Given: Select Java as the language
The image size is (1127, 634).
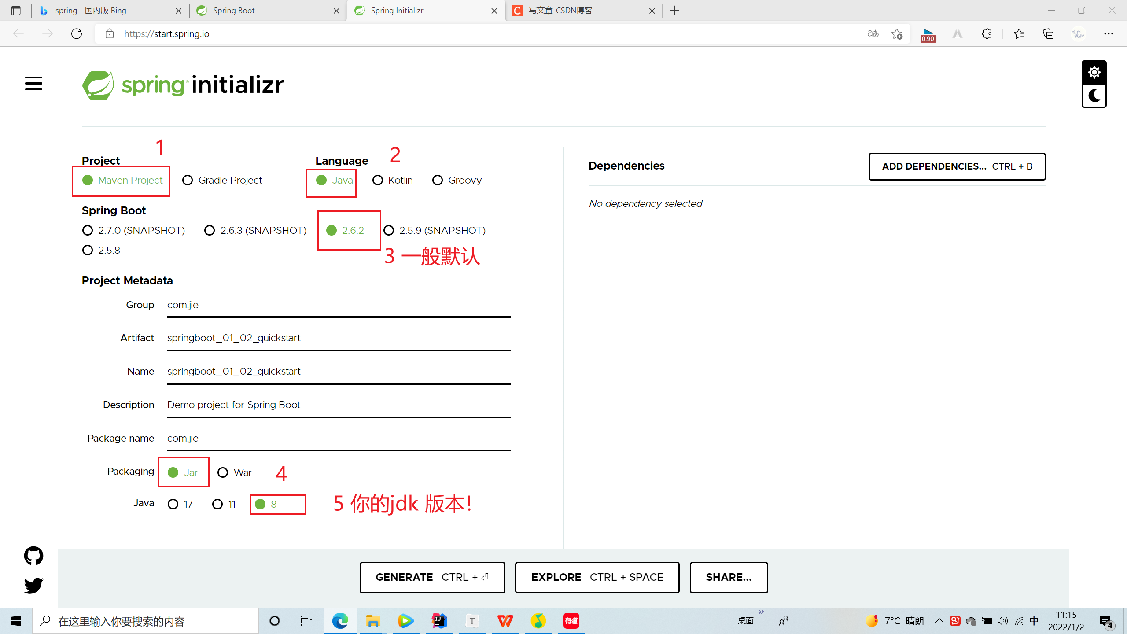Looking at the screenshot, I should tap(335, 180).
